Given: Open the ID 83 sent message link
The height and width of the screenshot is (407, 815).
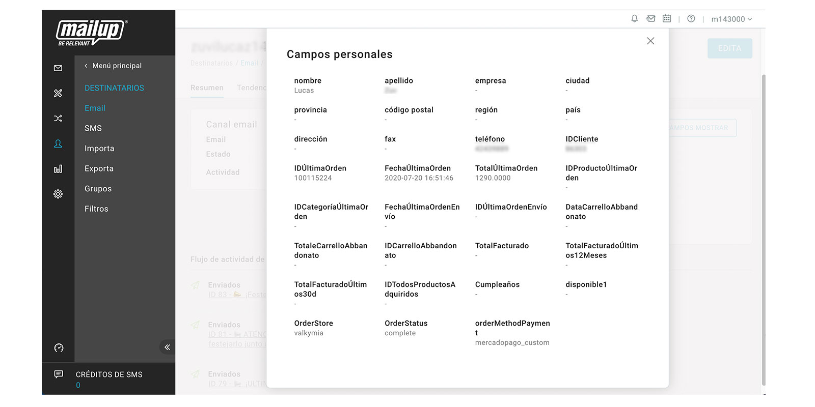Looking at the screenshot, I should point(237,295).
